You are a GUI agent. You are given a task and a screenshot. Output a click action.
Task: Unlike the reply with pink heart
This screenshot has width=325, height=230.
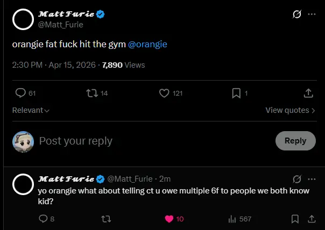169,219
